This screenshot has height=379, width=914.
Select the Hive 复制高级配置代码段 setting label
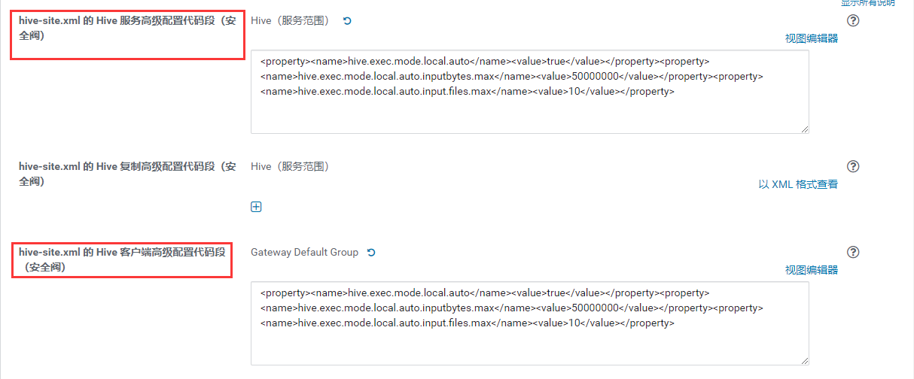(127, 174)
